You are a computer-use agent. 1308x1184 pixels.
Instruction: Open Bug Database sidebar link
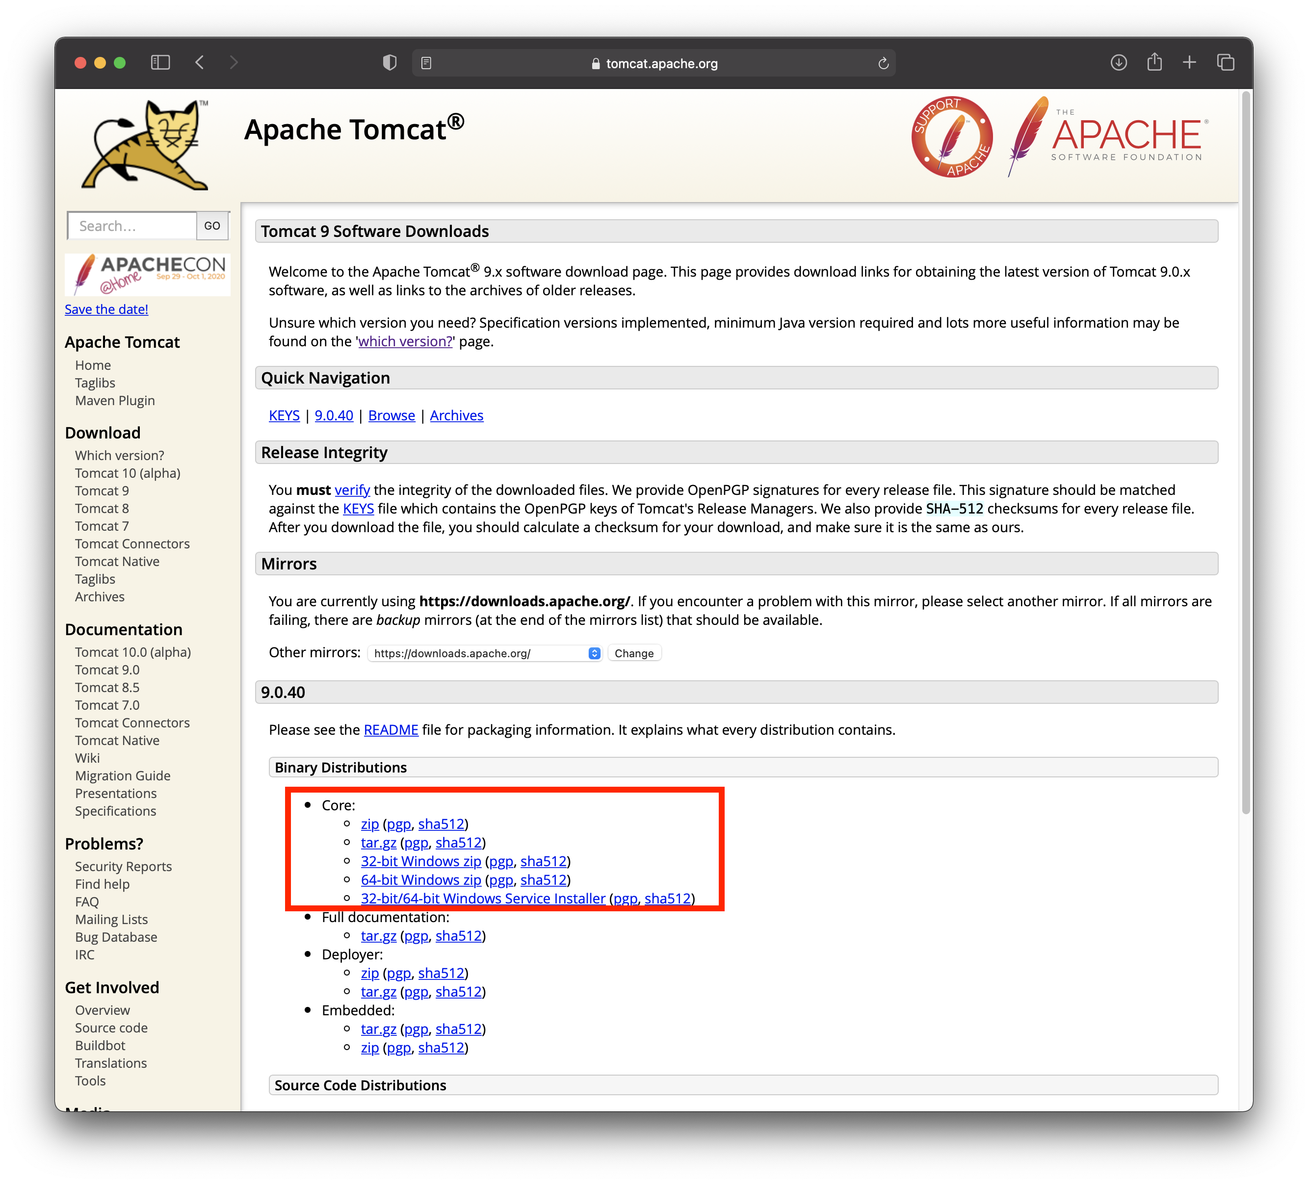click(x=116, y=937)
